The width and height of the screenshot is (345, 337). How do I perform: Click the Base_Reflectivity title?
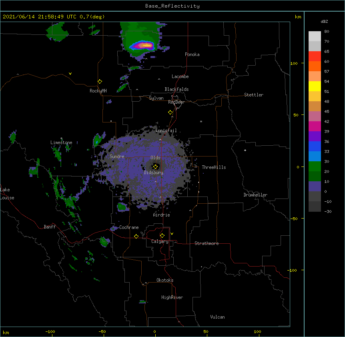coord(172,6)
